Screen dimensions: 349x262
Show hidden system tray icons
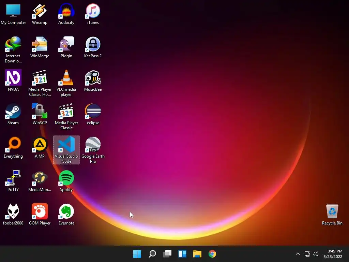pos(298,254)
